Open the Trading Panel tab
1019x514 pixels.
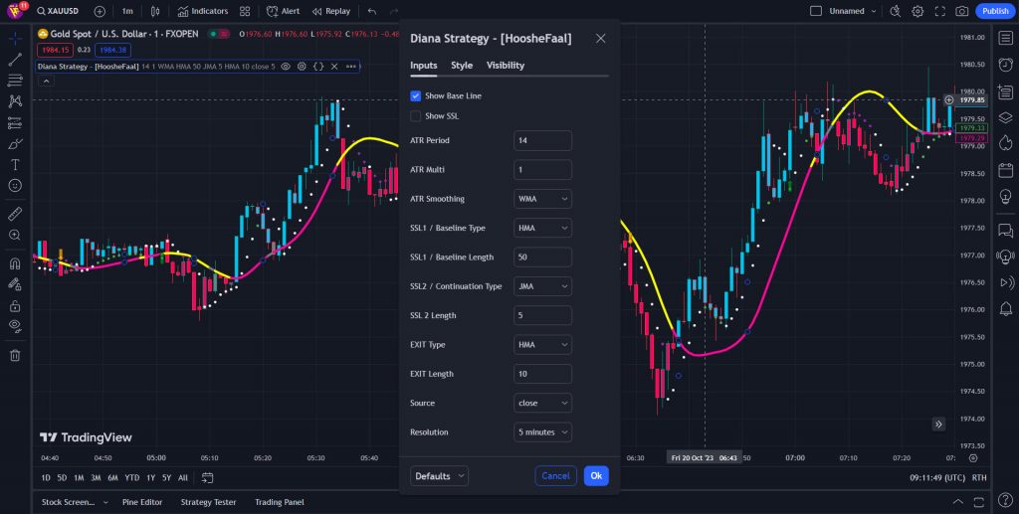[280, 502]
